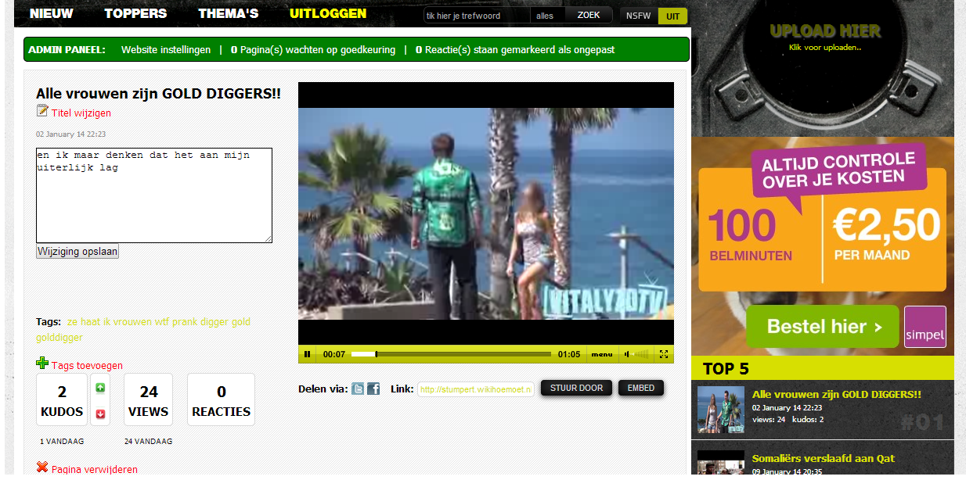Image resolution: width=966 pixels, height=480 pixels.
Task: Click inside the description text area
Action: pos(154,195)
